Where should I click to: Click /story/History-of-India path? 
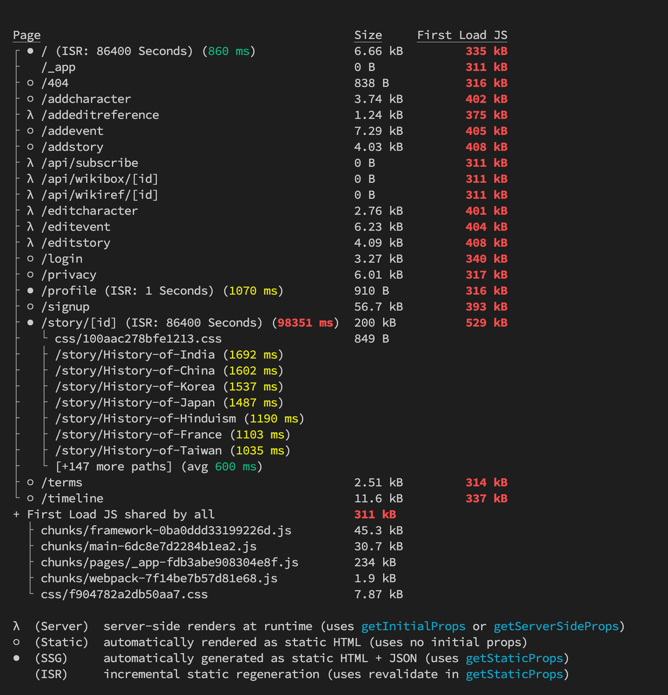[x=135, y=354]
